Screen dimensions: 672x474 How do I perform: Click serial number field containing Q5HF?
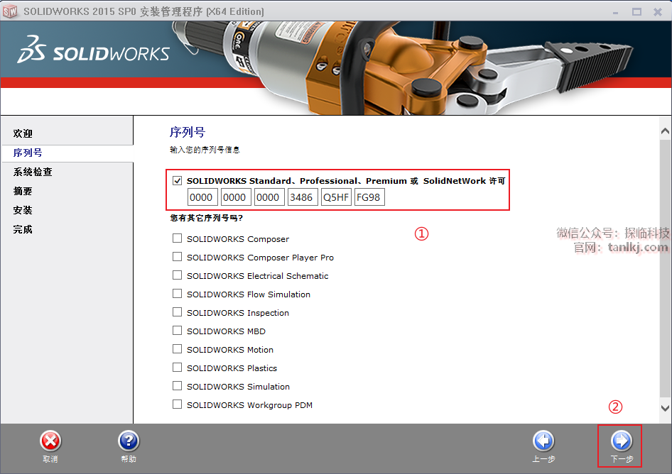pyautogui.click(x=336, y=197)
